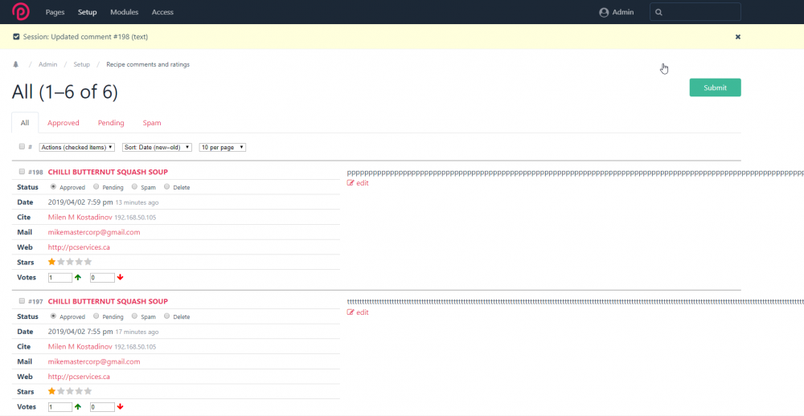Image resolution: width=804 pixels, height=416 pixels.
Task: Click the search magnifier icon
Action: point(659,12)
